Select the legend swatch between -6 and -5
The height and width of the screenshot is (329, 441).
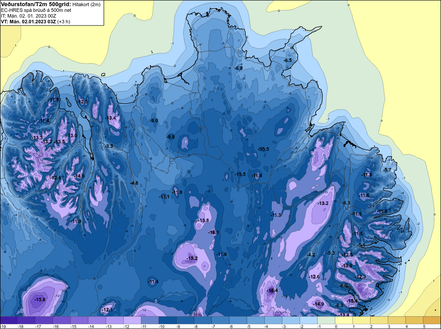(x=238, y=320)
